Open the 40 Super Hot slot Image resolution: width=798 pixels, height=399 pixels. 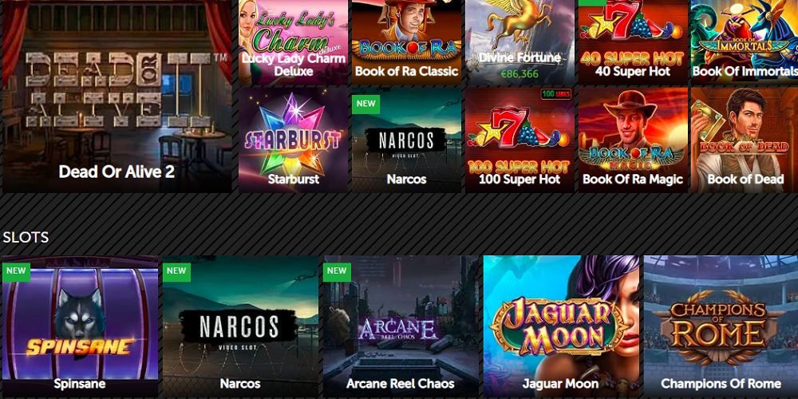pos(633,42)
